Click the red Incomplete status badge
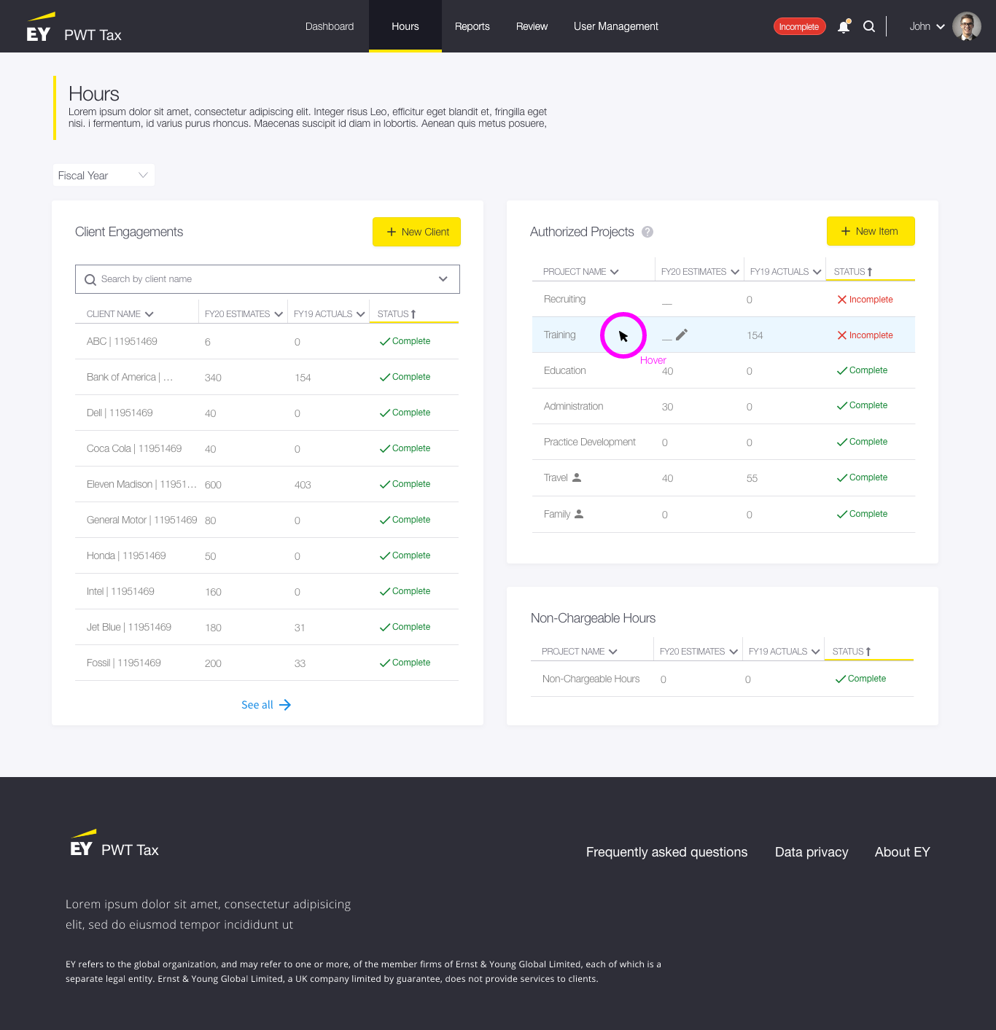Screen dimensions: 996x1030 coord(799,26)
